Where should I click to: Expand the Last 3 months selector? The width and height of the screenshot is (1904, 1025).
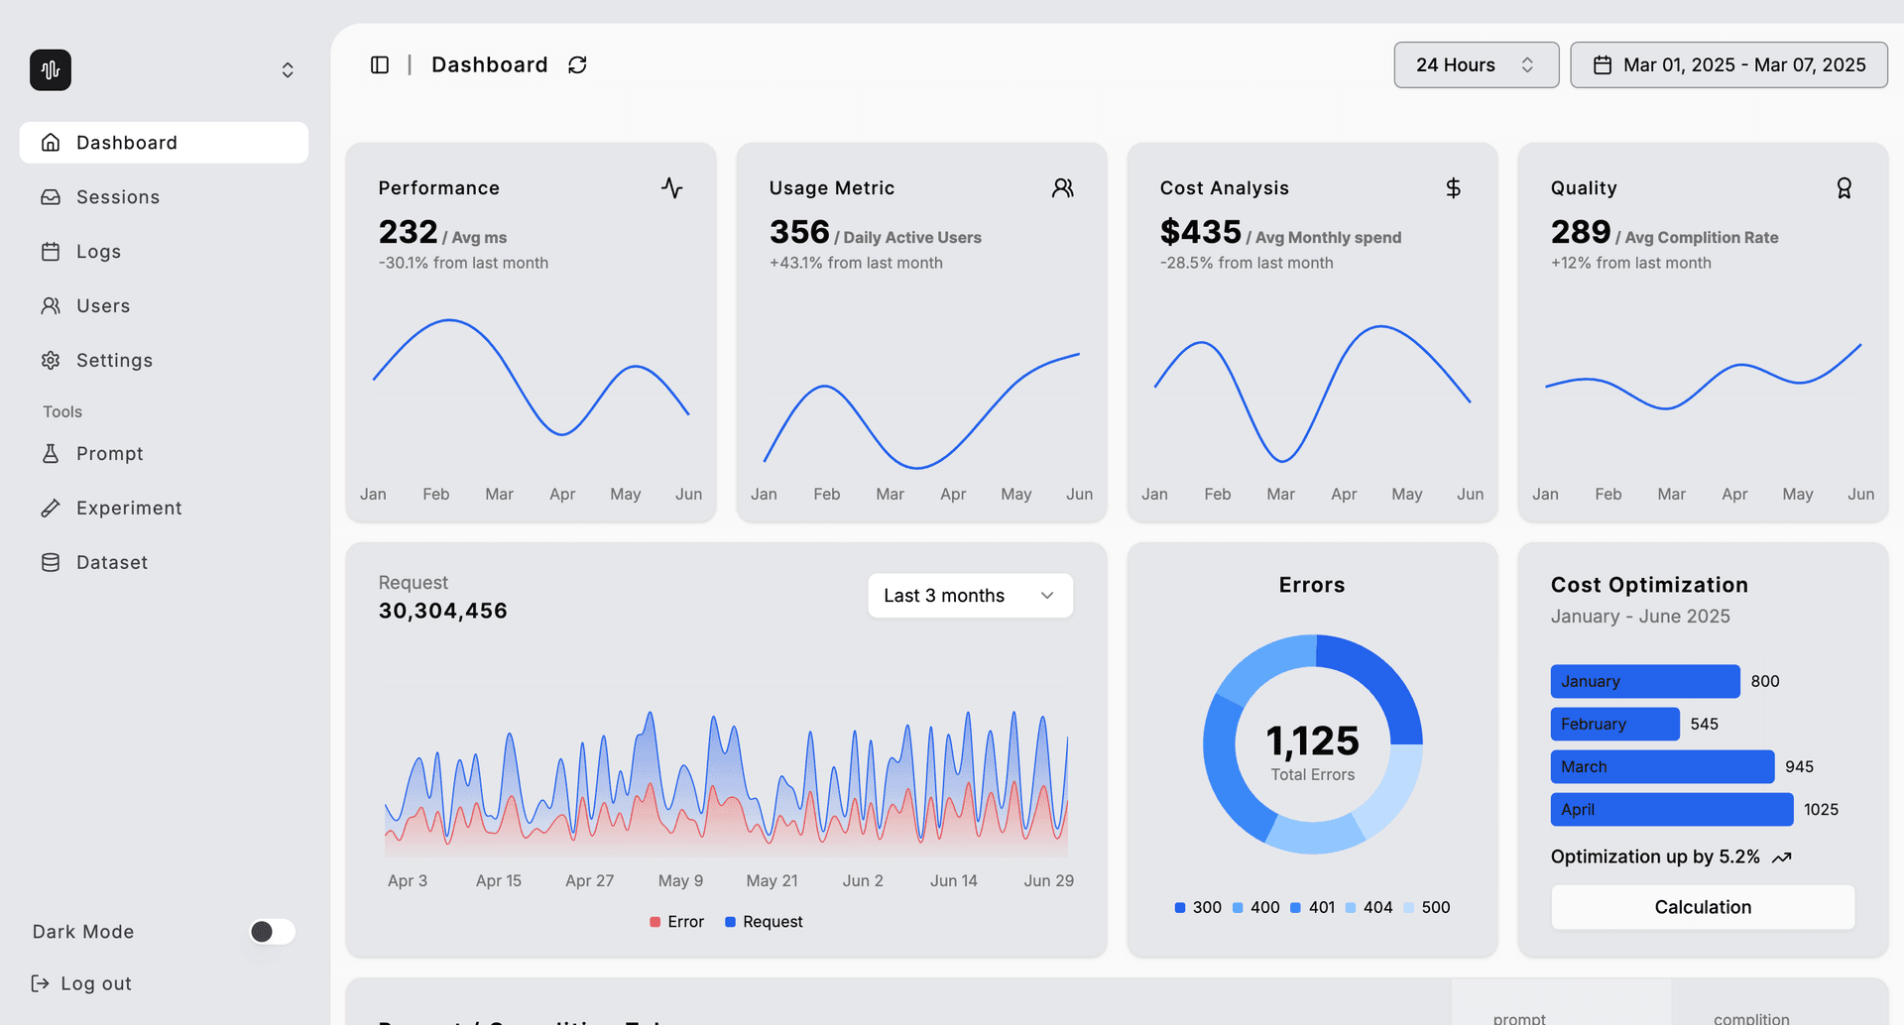click(x=969, y=595)
